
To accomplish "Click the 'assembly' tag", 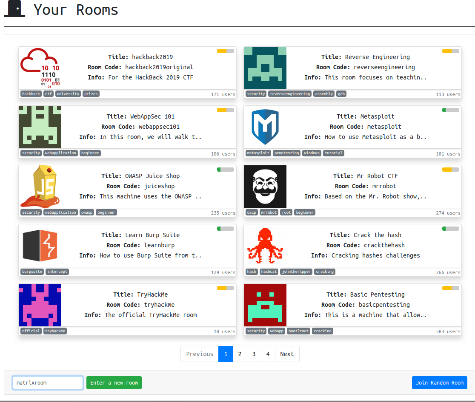I will click(x=324, y=94).
